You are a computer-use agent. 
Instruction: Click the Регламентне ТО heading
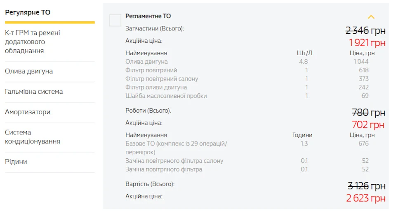148,16
